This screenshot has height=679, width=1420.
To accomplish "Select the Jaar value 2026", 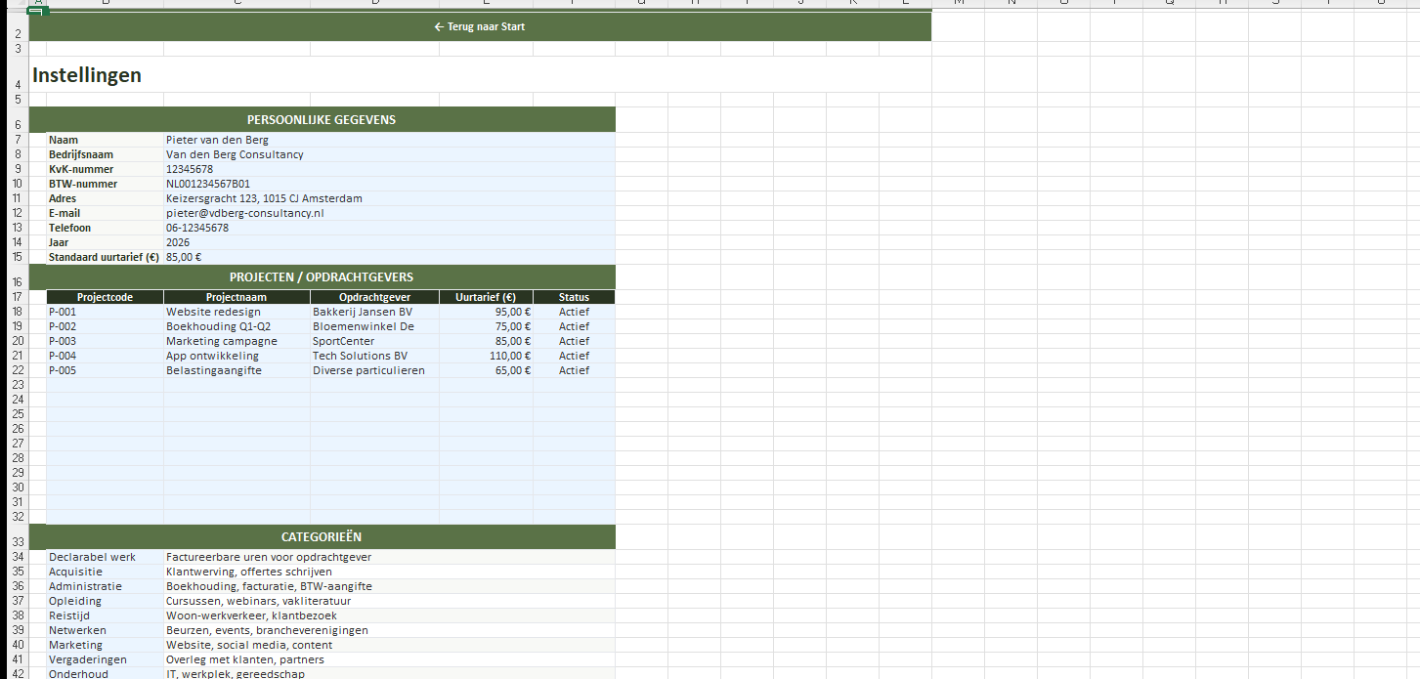I will tap(178, 242).
